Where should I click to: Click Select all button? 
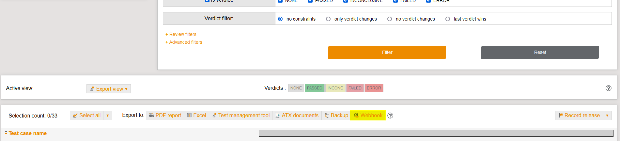pos(87,116)
